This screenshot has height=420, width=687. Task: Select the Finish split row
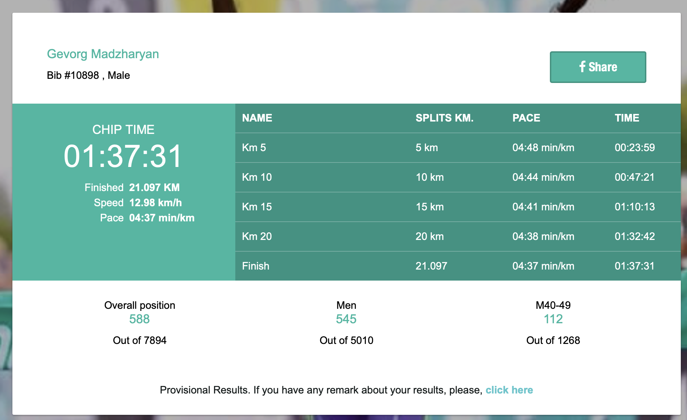tap(458, 266)
